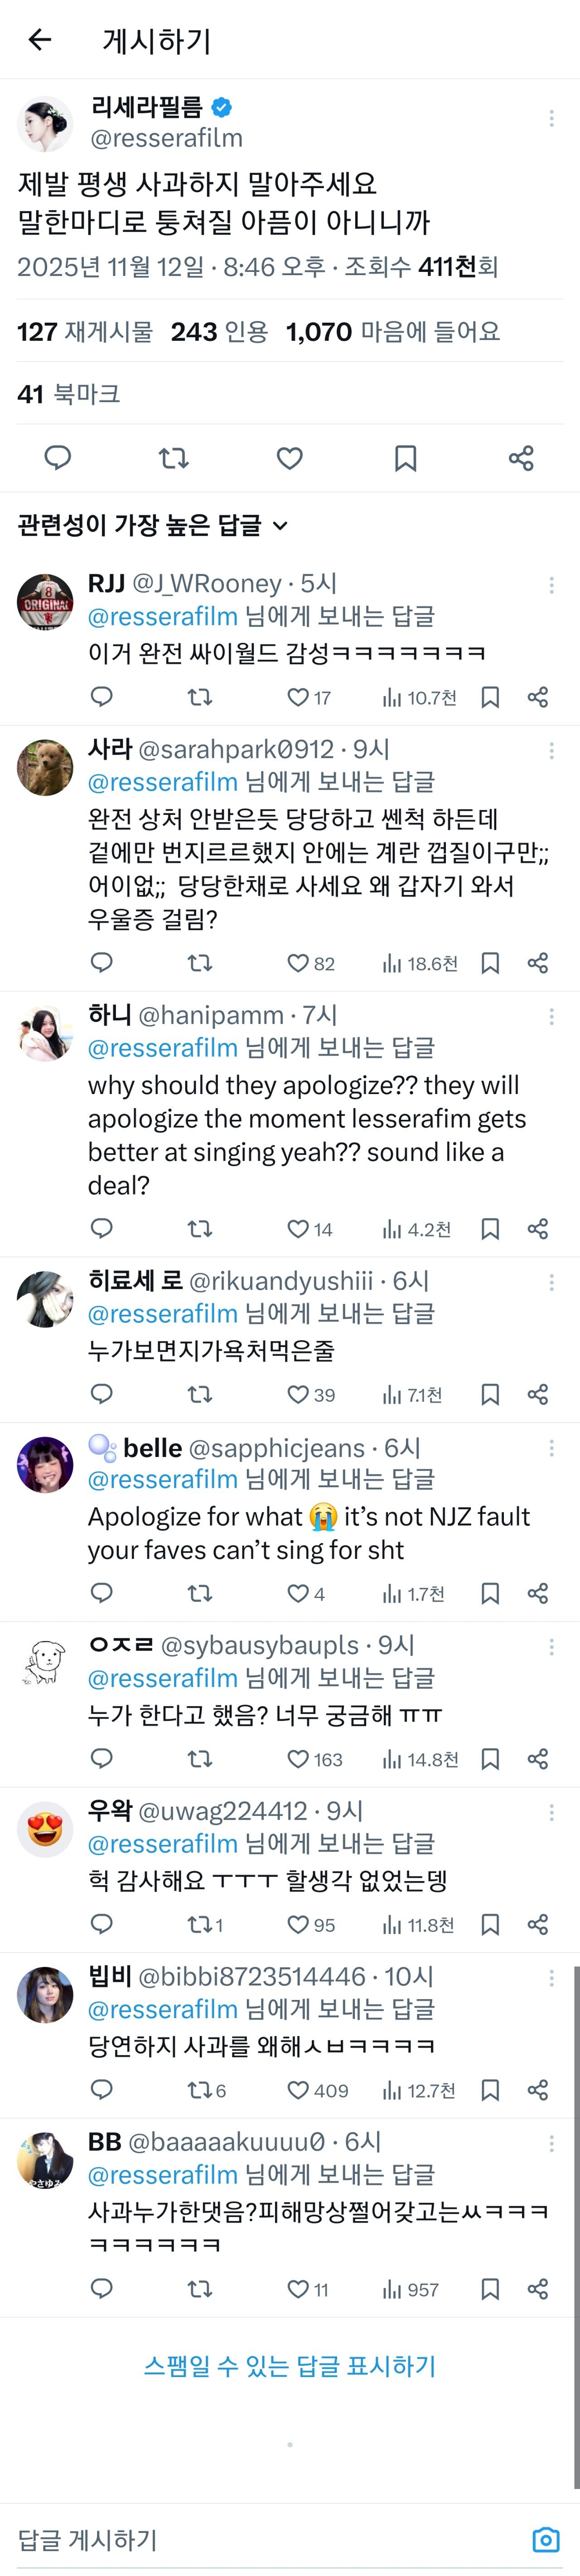
Task: View the 243 인용 quotes list
Action: coord(219,332)
